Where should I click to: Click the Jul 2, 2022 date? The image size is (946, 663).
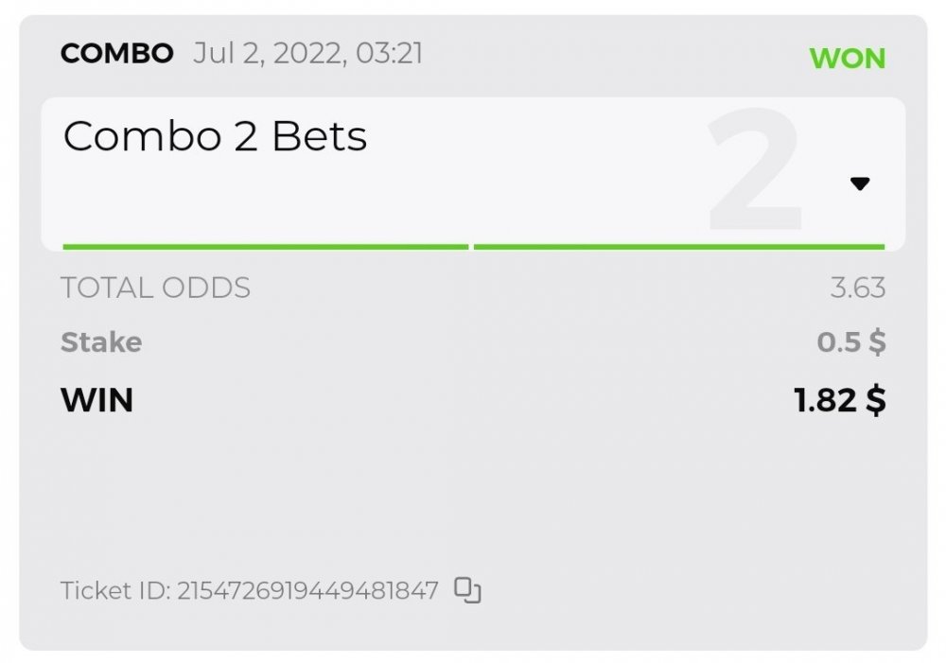tap(270, 53)
